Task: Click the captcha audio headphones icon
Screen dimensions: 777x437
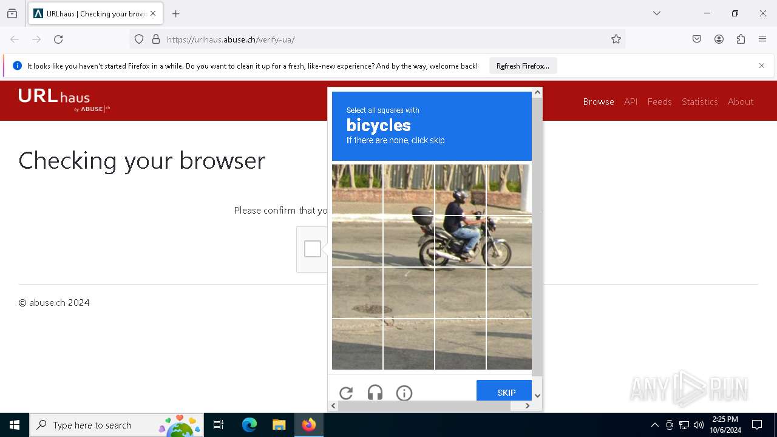Action: (x=375, y=393)
